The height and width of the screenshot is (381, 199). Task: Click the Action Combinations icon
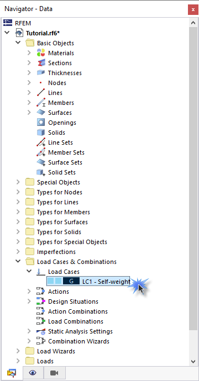tap(41, 311)
